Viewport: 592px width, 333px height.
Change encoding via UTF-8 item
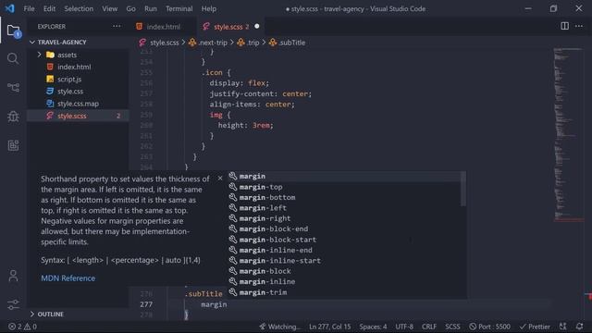click(404, 327)
